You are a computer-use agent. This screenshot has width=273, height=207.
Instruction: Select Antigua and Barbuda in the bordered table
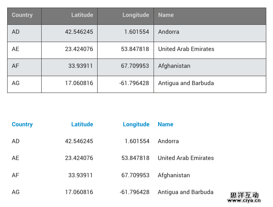[186, 83]
